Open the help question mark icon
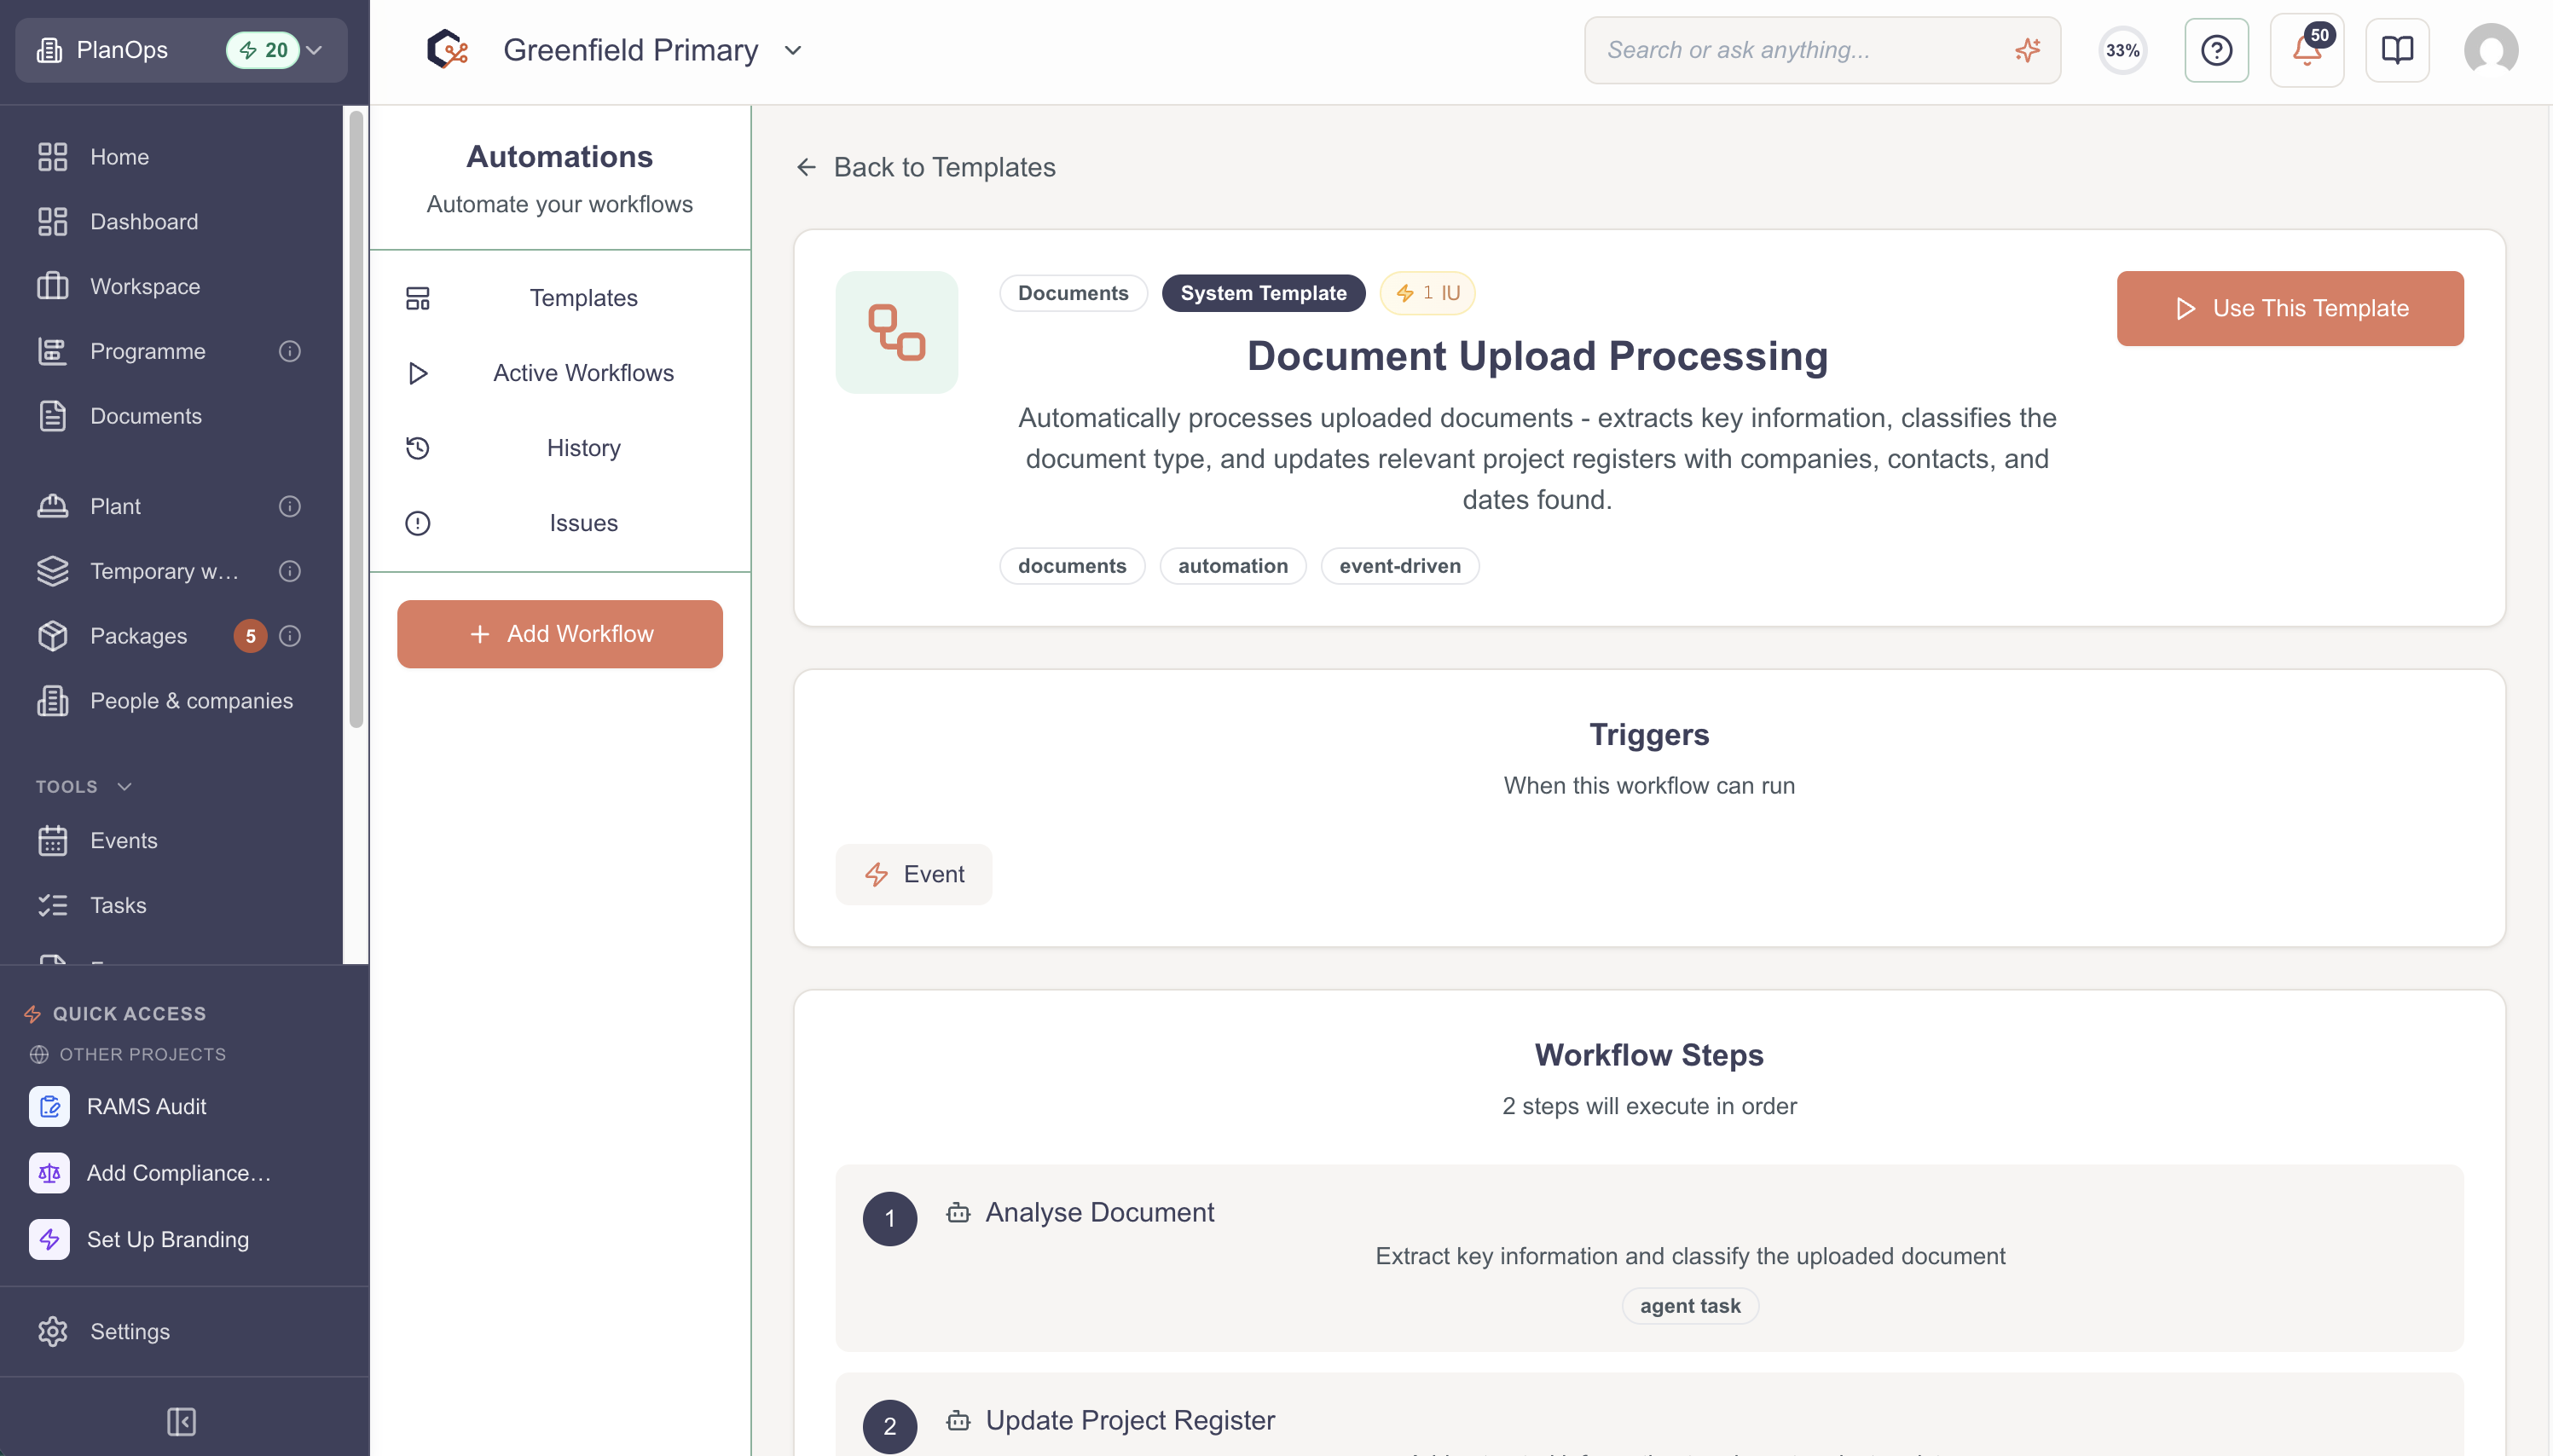The width and height of the screenshot is (2553, 1456). (x=2216, y=50)
